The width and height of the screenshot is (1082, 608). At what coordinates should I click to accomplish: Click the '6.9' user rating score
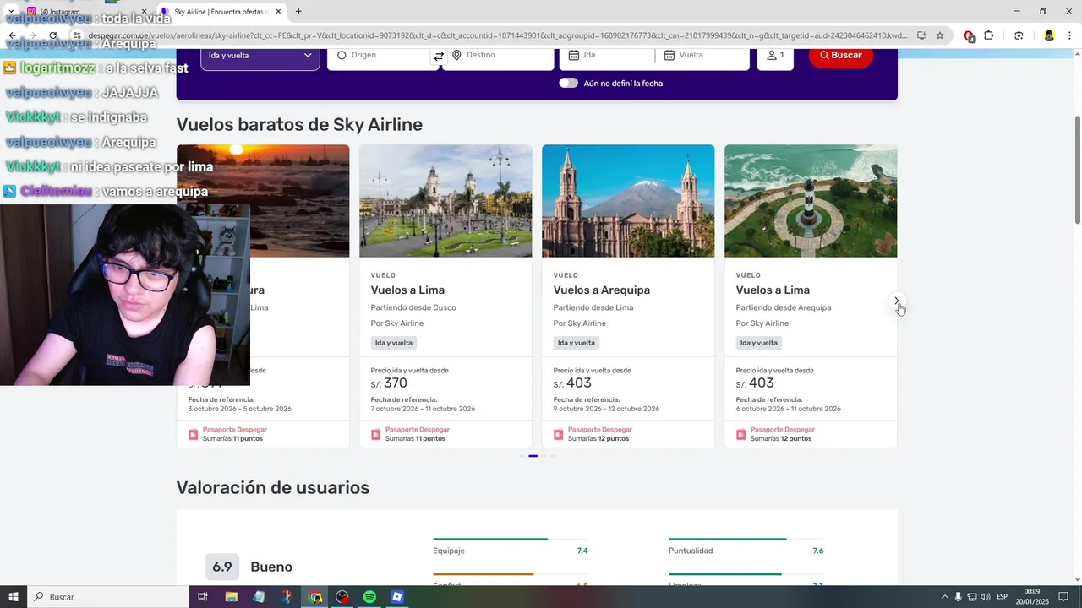[x=222, y=567]
